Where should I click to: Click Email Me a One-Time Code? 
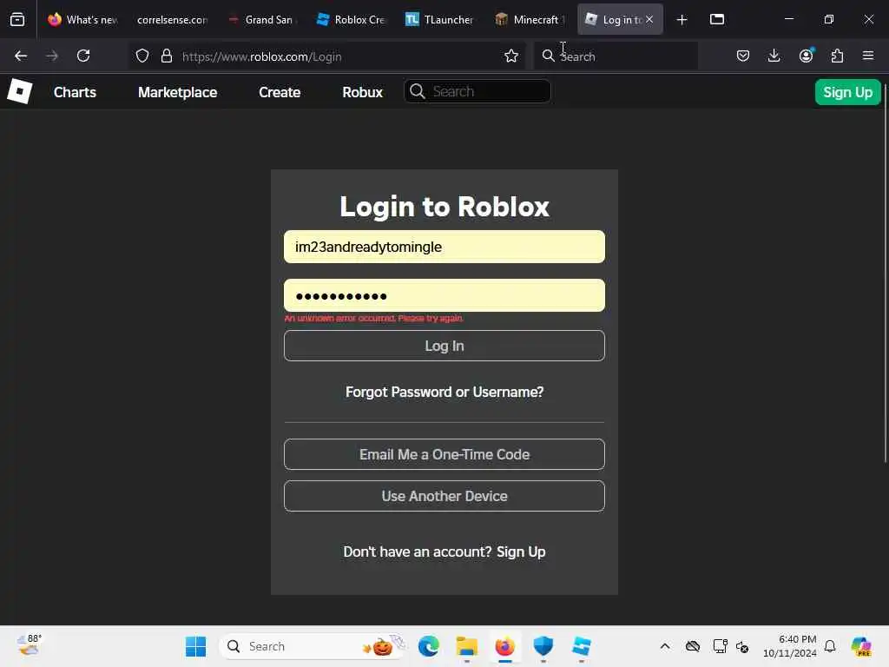pyautogui.click(x=444, y=454)
